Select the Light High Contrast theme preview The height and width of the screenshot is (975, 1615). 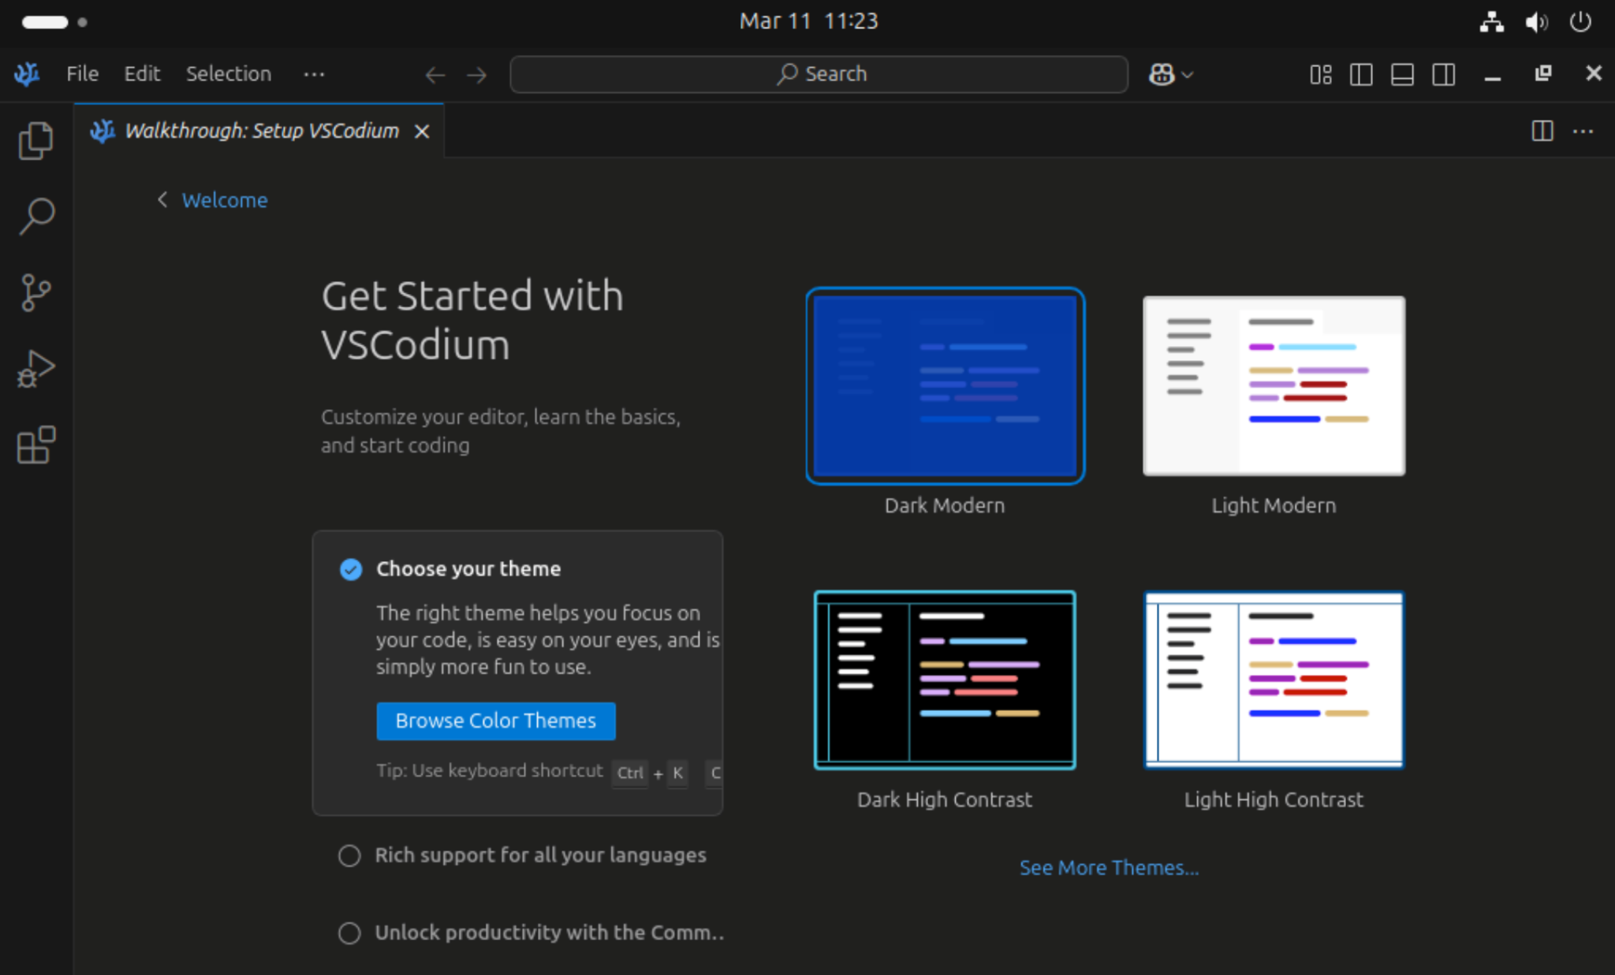tap(1272, 679)
